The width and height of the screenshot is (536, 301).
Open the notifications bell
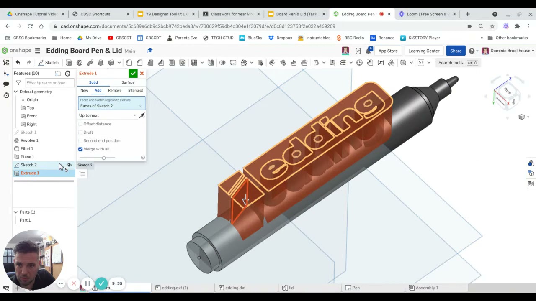click(369, 51)
